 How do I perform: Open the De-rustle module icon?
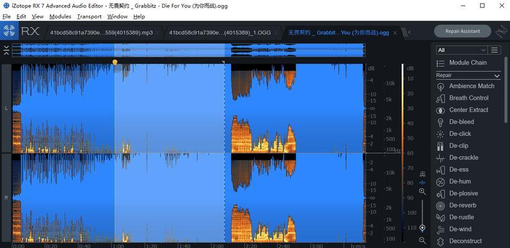tap(440, 218)
